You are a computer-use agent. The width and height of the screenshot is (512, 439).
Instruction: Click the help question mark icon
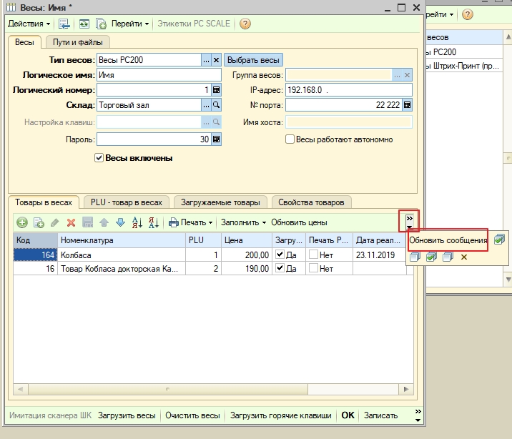(245, 24)
